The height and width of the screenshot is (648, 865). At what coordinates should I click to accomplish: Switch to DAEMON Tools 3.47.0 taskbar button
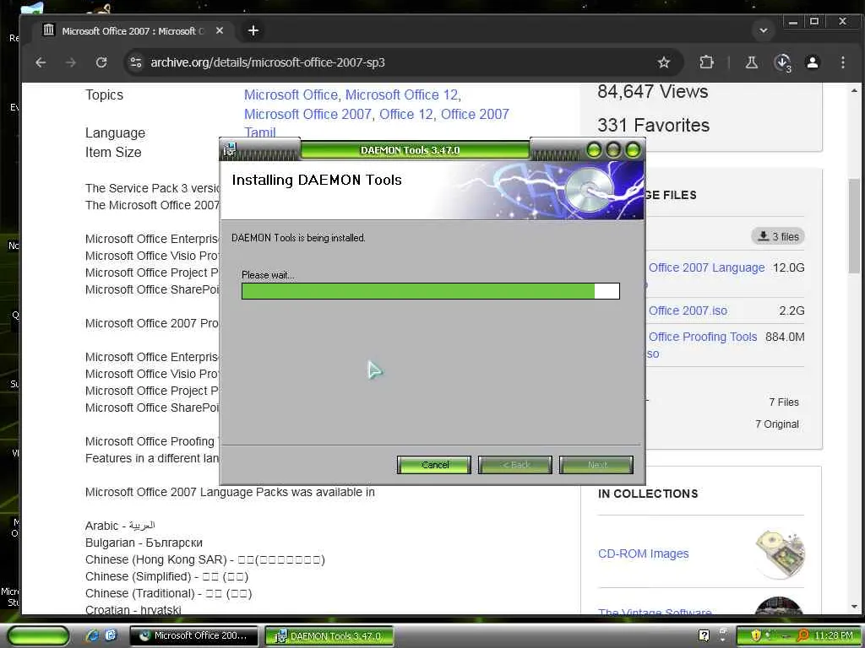pyautogui.click(x=329, y=636)
